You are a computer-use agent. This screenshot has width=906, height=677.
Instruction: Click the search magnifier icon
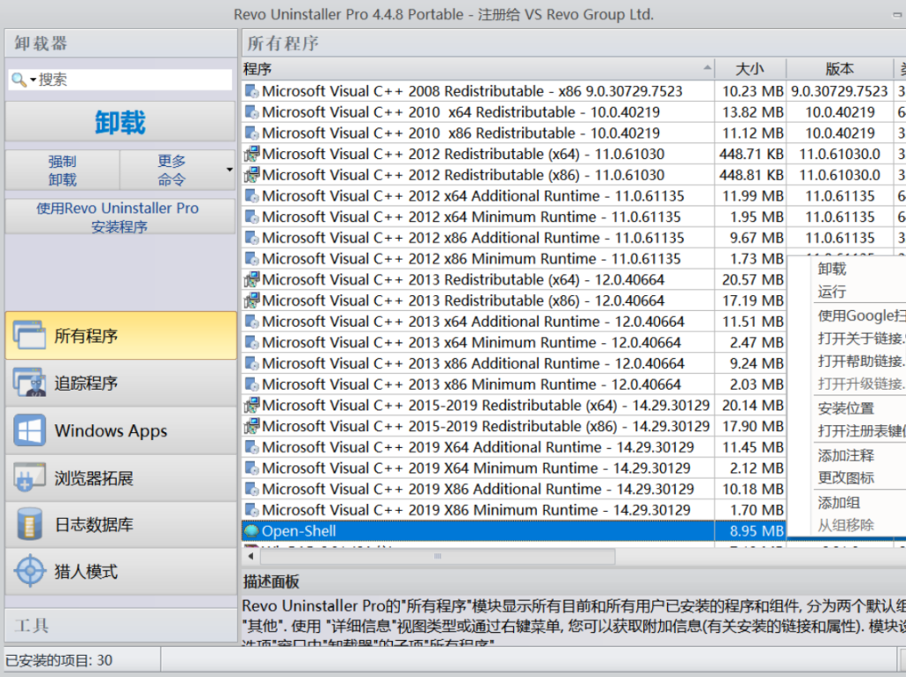(19, 80)
